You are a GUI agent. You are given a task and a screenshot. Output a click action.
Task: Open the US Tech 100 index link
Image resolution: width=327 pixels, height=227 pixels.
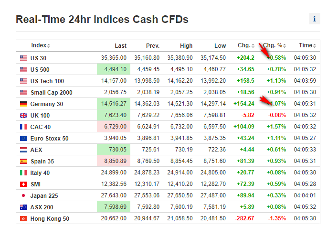tap(47, 81)
